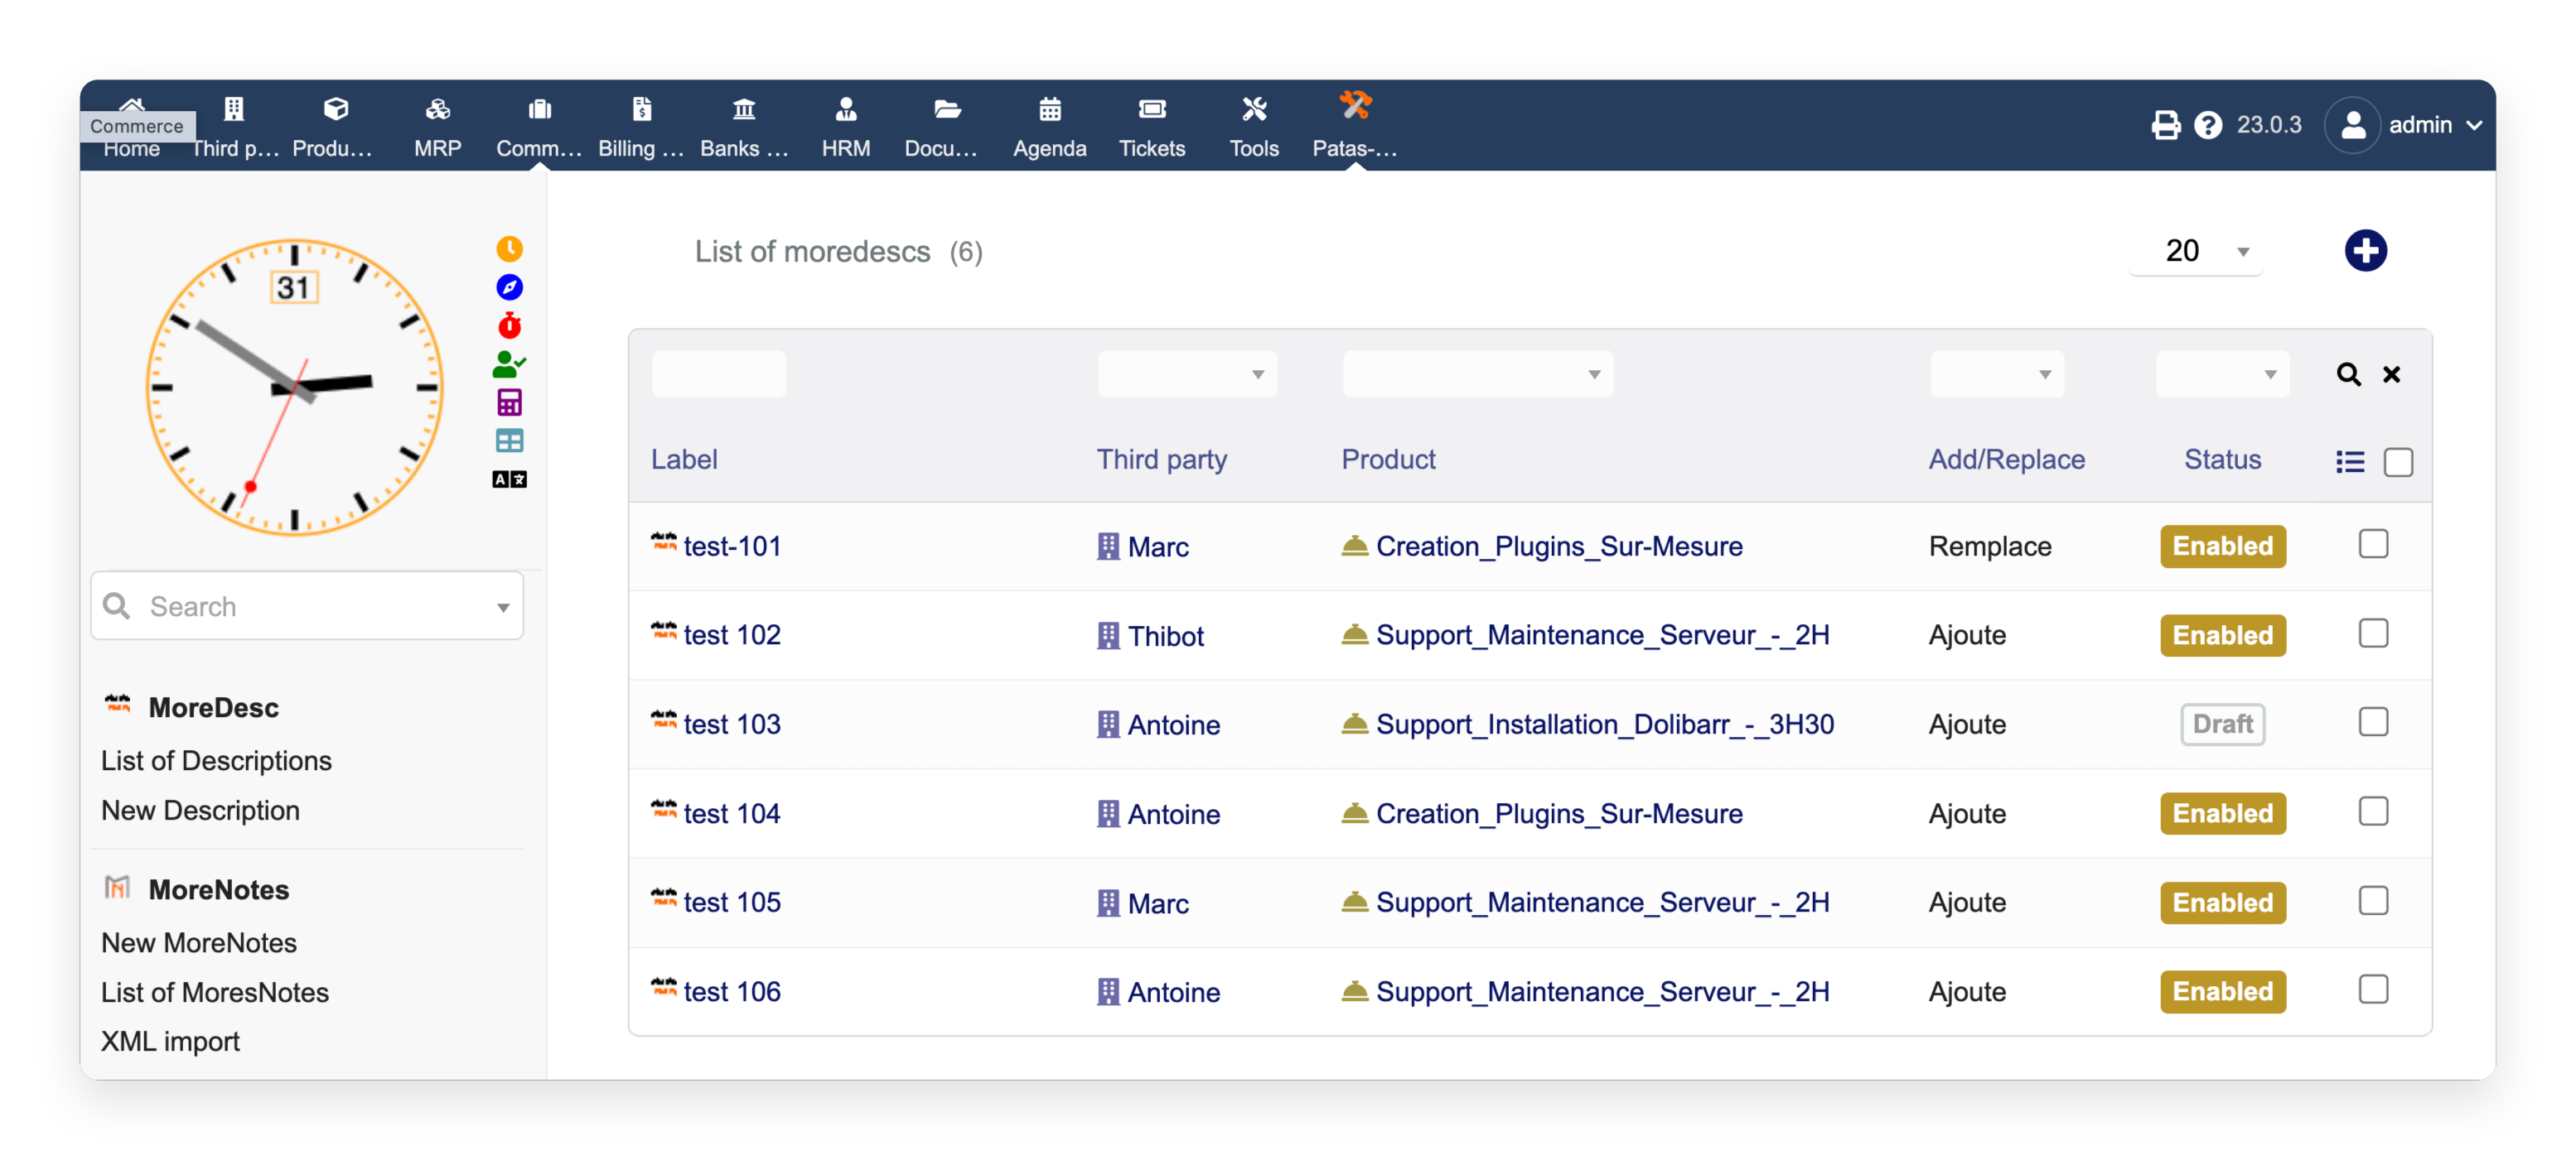Click the Draft status badge for test 103
2576x1160 pixels.
pyautogui.click(x=2222, y=724)
